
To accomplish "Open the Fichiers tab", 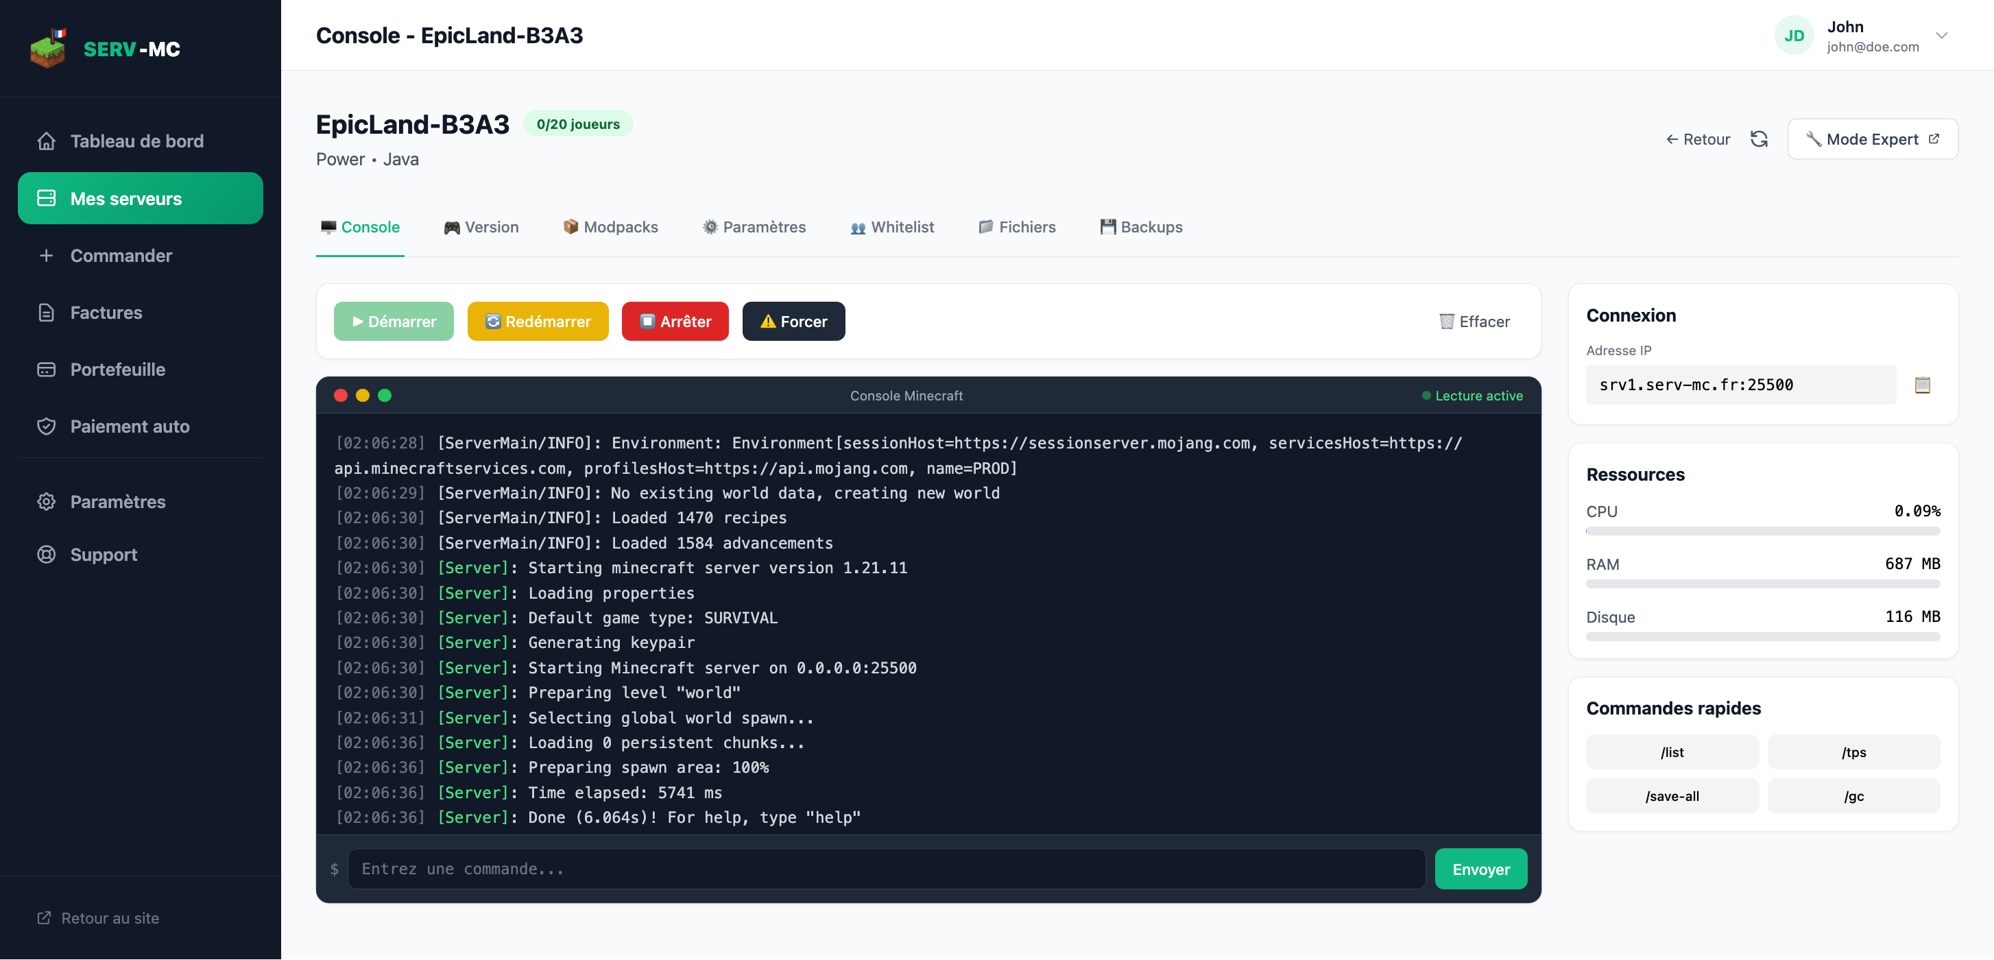I will tap(1017, 227).
